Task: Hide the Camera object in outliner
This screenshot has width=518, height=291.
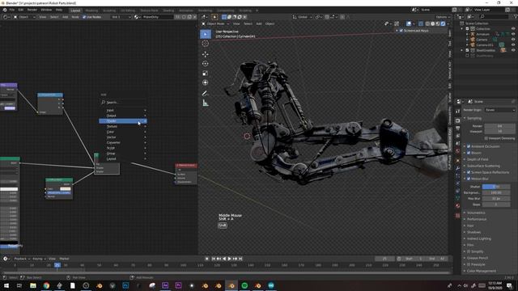Action: [x=513, y=40]
